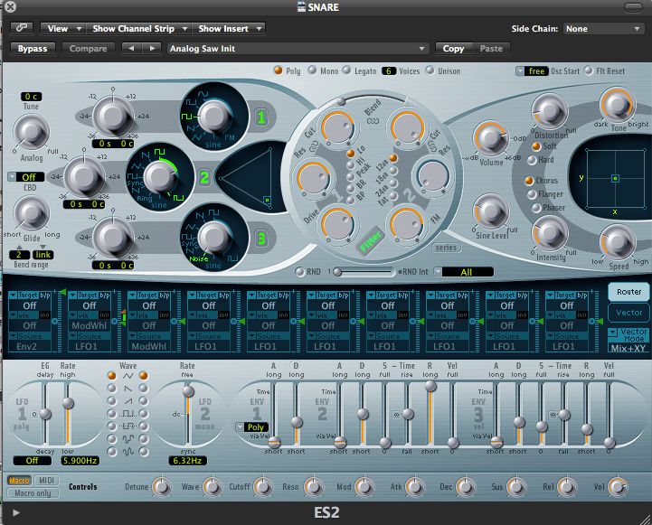Click the green Filter button
652x525 pixels.
(371, 240)
